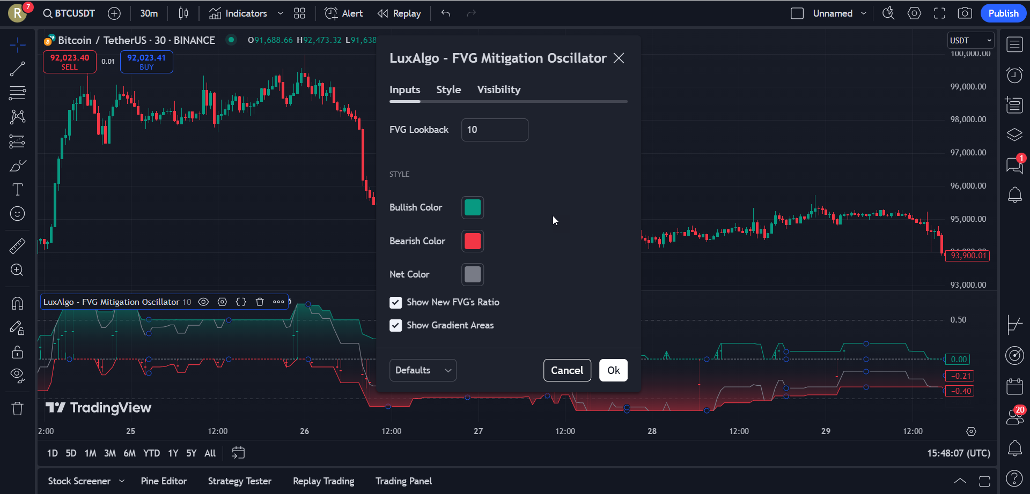1030x494 pixels.
Task: Create an Alert from the toolbar
Action: point(344,13)
